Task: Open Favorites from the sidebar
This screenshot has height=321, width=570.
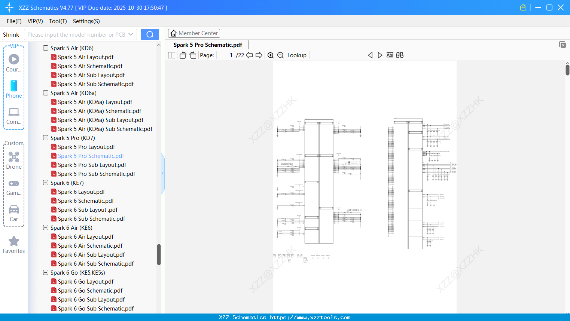Action: (x=13, y=245)
